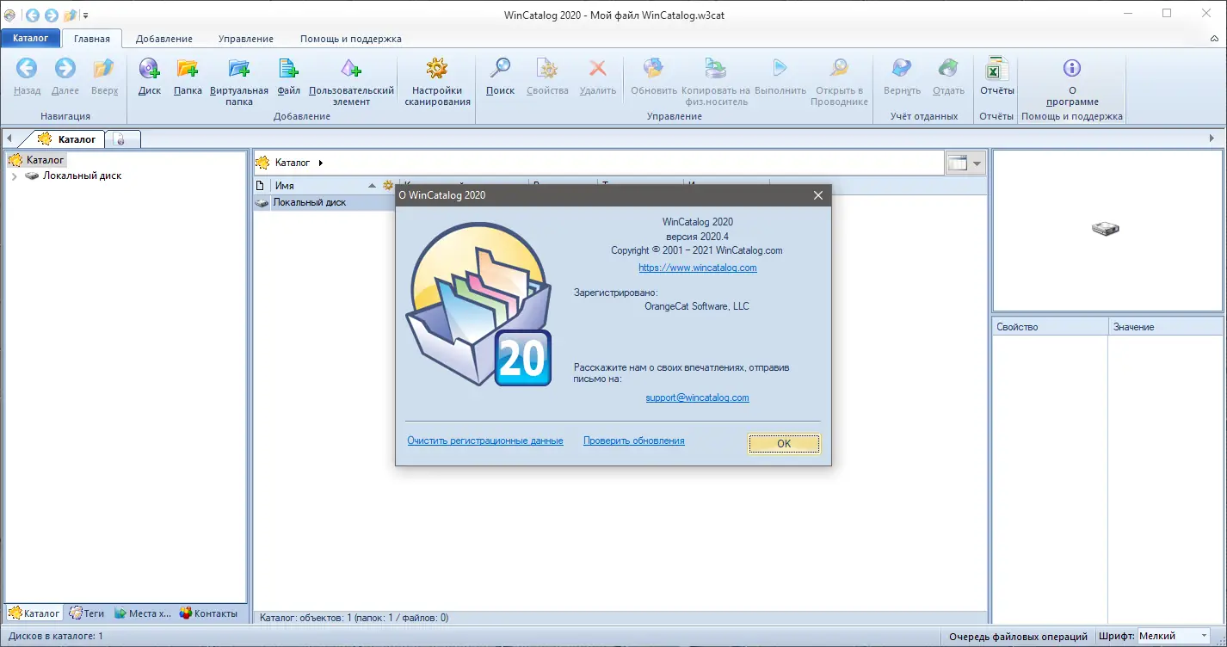
Task: Open the catalog search tool
Action: point(499,79)
